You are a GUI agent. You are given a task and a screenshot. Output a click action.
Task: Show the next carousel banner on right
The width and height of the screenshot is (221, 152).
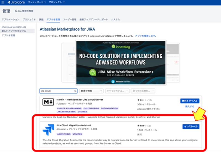[x=173, y=63]
